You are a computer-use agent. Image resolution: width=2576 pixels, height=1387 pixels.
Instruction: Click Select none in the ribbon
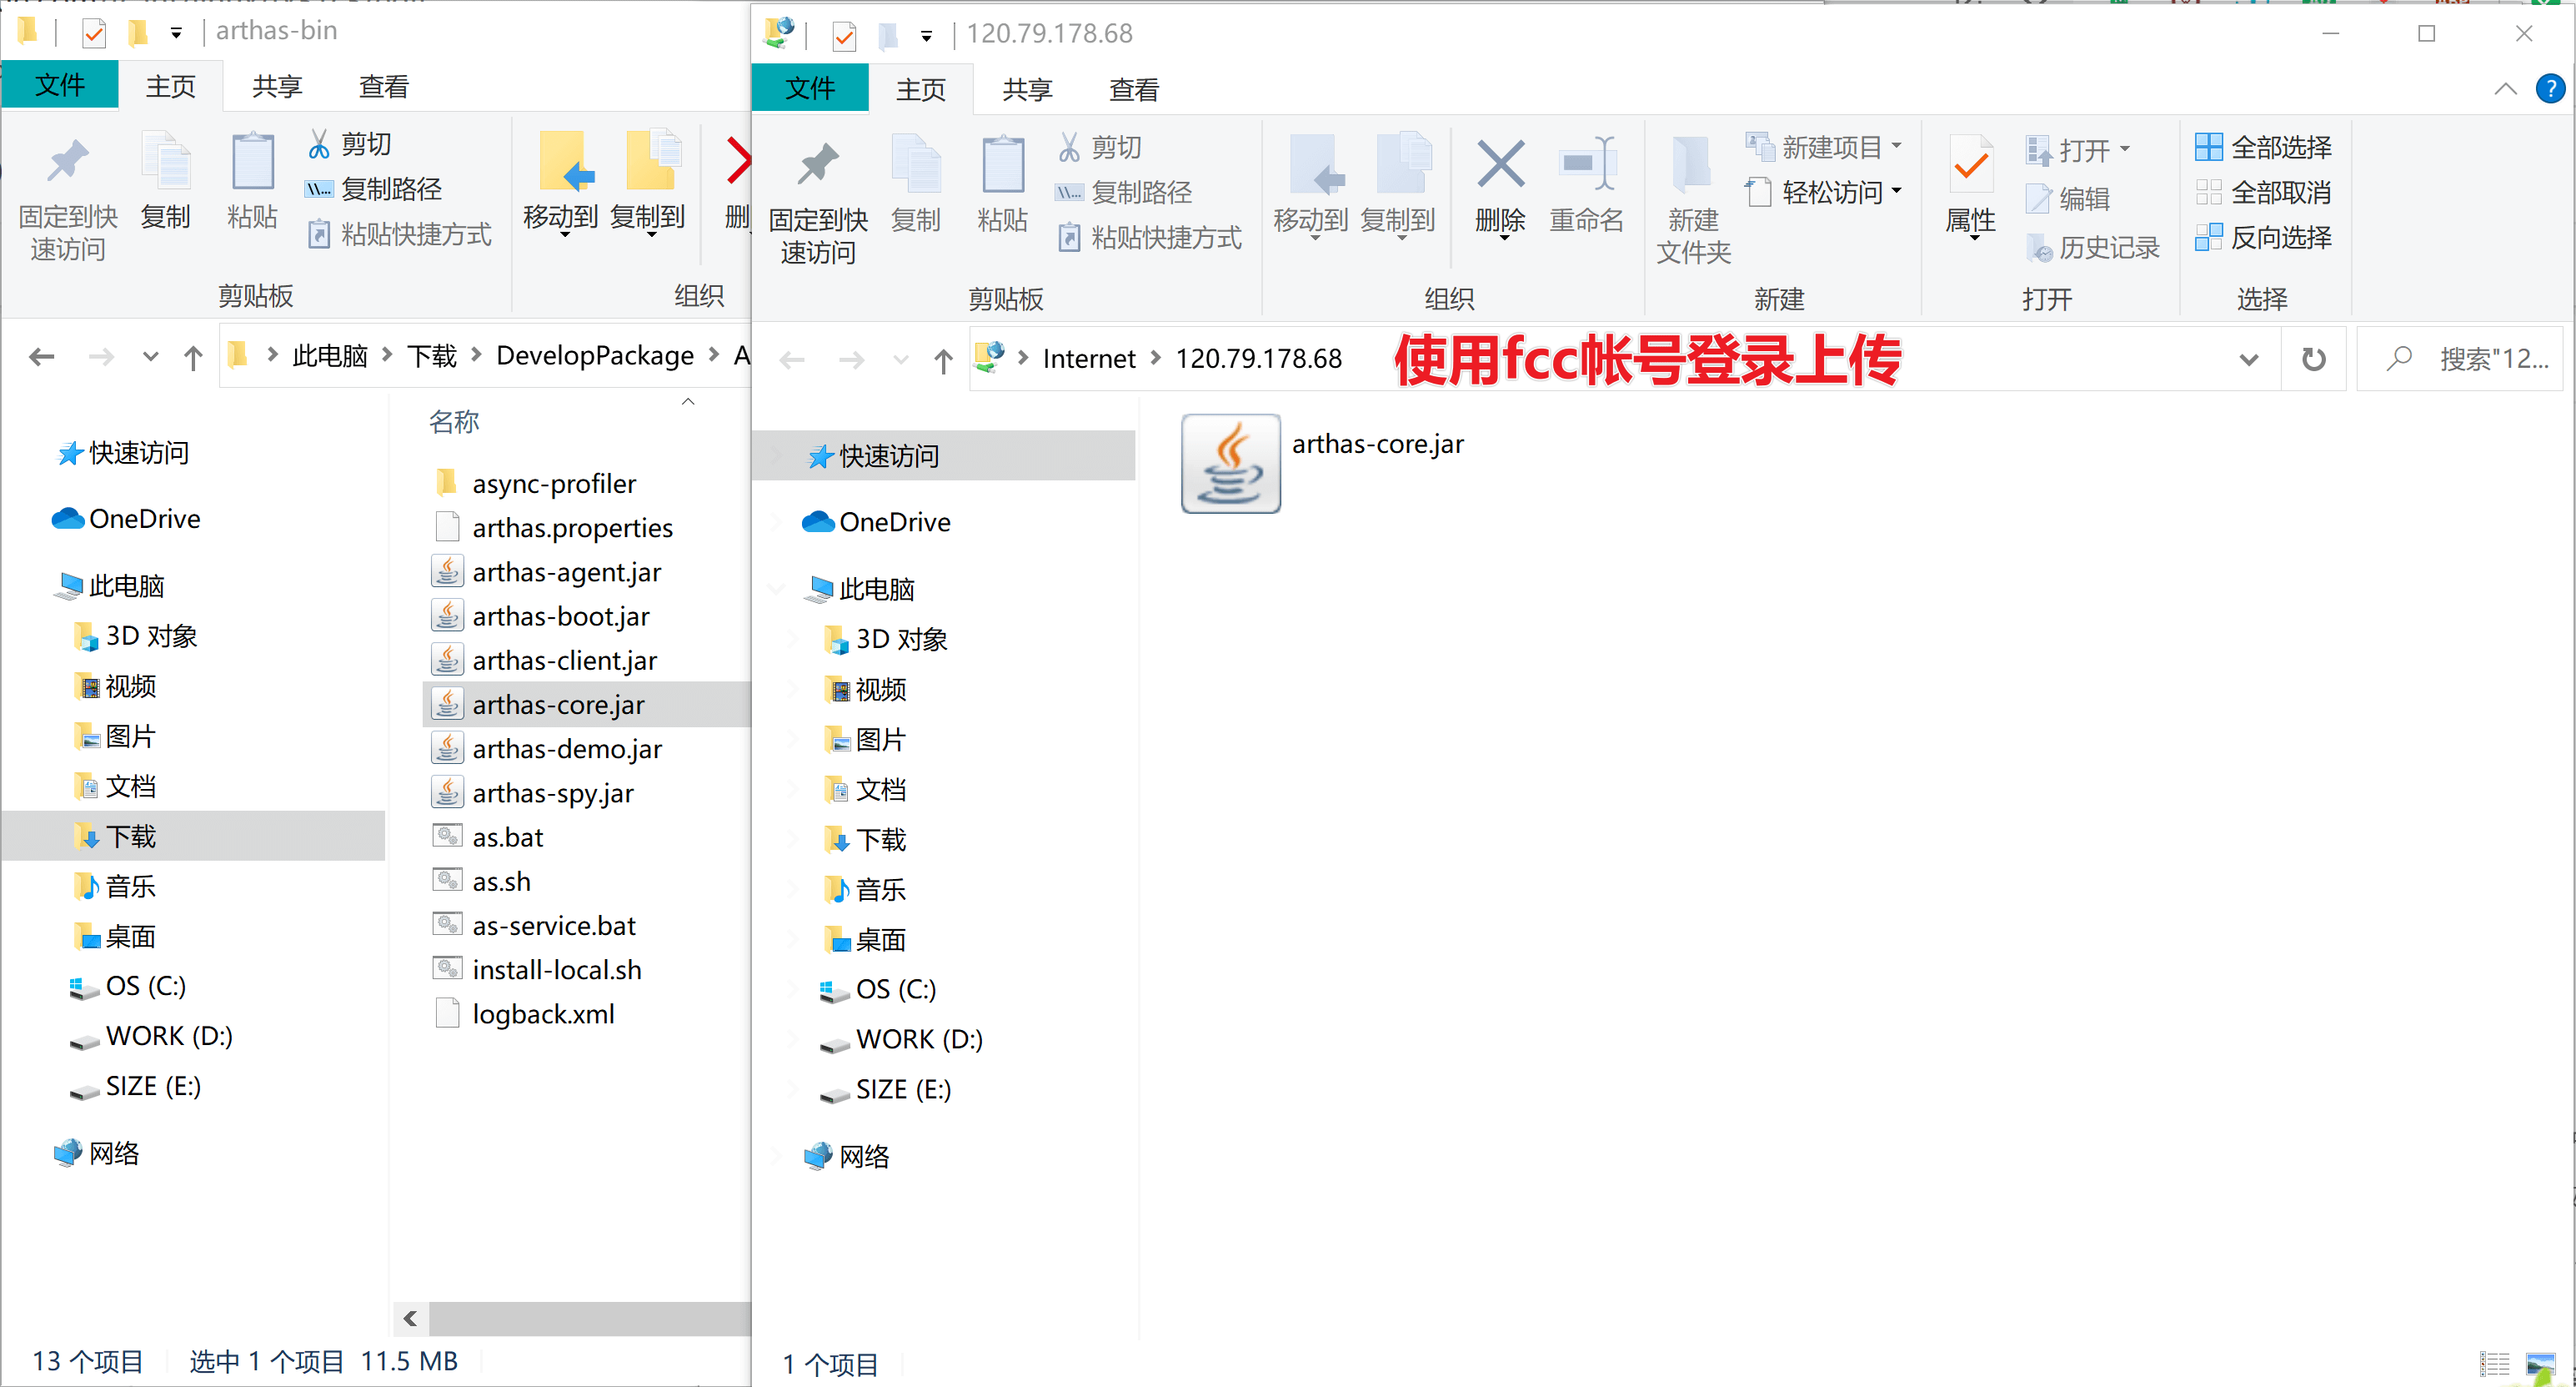(x=2263, y=192)
